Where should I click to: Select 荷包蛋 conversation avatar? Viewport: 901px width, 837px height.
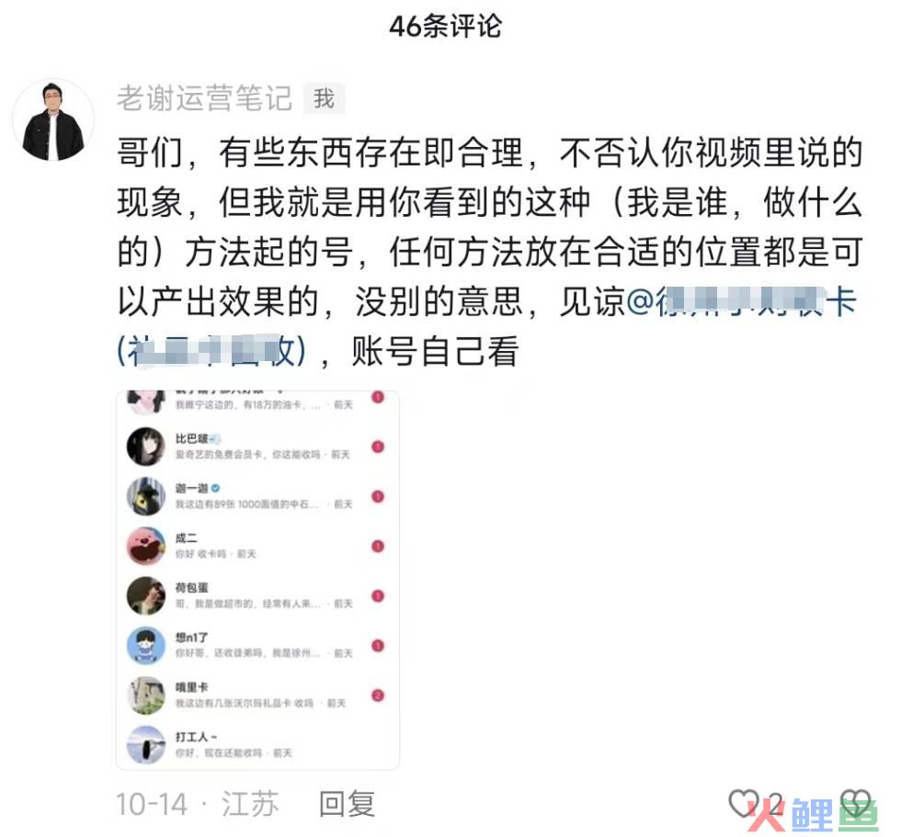[146, 596]
